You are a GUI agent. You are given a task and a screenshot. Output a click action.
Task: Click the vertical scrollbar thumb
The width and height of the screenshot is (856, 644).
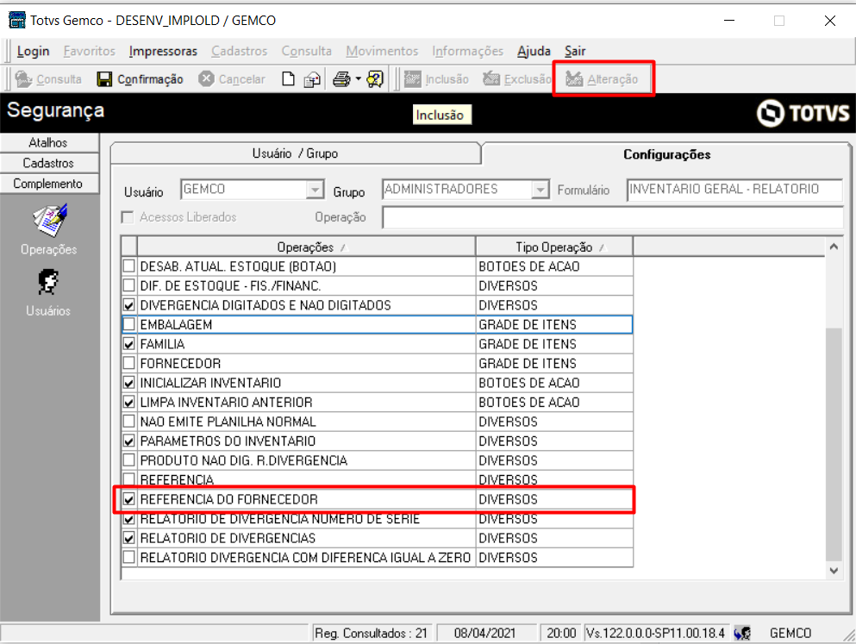834,444
